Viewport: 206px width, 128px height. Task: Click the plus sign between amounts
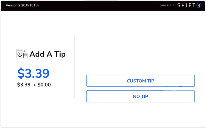[35, 85]
